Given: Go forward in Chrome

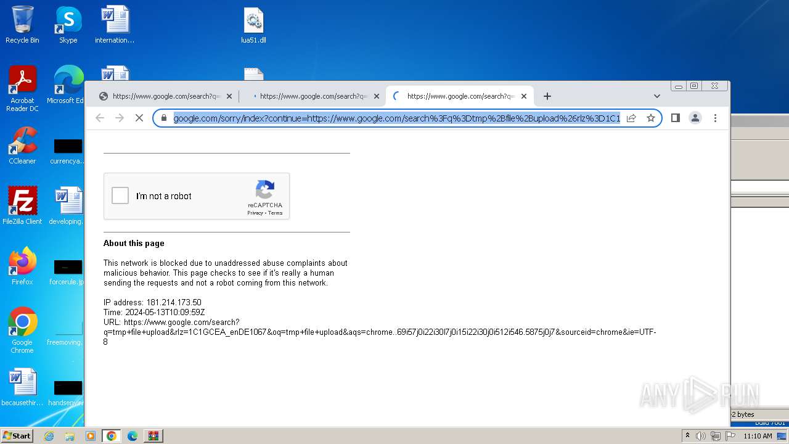Looking at the screenshot, I should pyautogui.click(x=120, y=118).
